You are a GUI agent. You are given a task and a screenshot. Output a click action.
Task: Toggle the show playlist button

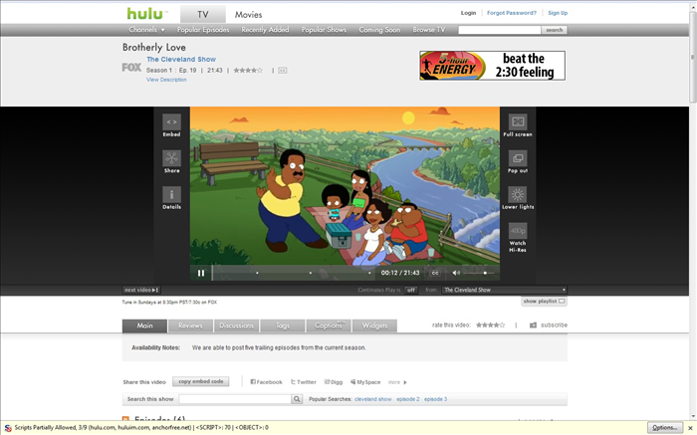pyautogui.click(x=544, y=302)
